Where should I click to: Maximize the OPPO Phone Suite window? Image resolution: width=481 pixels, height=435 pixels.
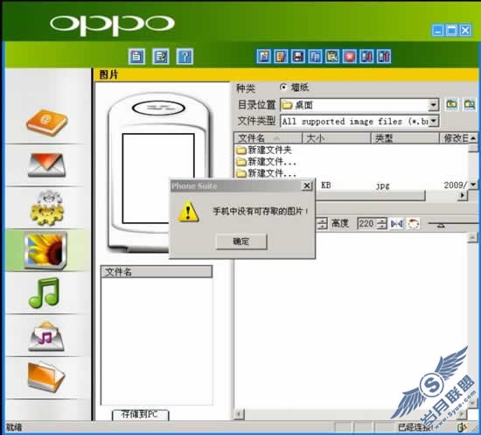point(451,31)
